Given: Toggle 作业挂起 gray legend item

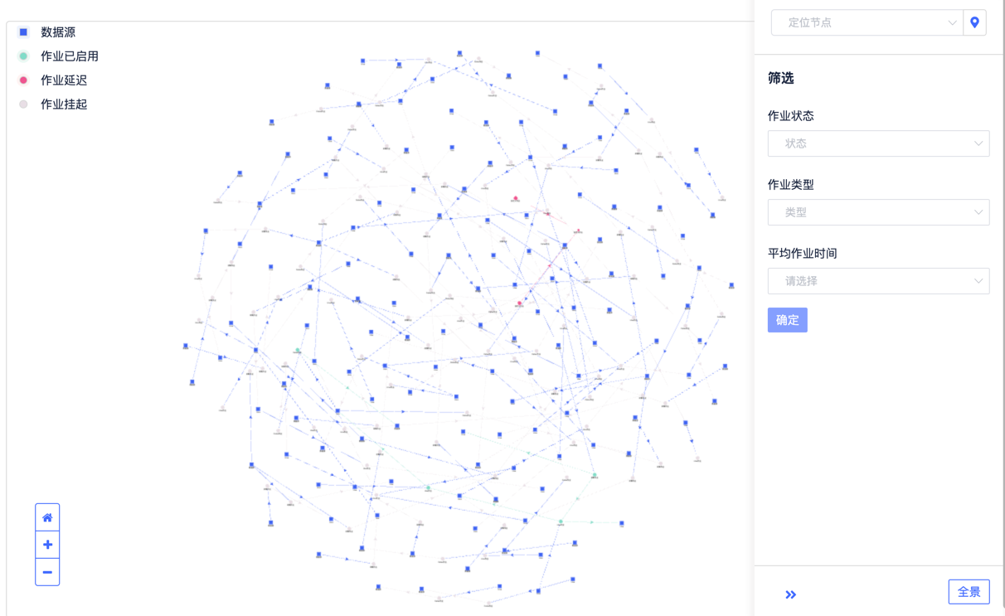Looking at the screenshot, I should (23, 104).
